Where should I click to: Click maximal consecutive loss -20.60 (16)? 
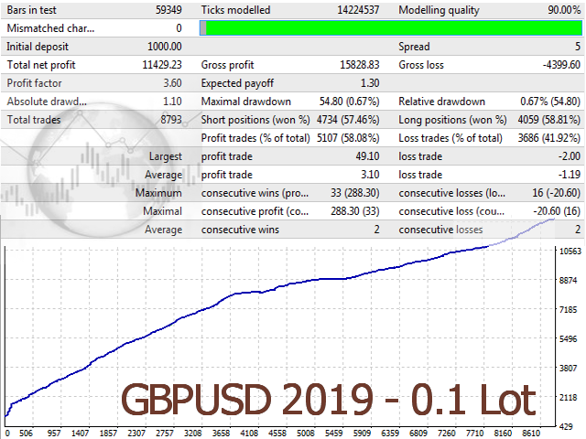(557, 211)
